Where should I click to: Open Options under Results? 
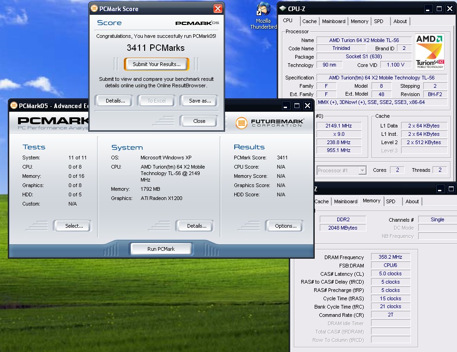pos(286,226)
